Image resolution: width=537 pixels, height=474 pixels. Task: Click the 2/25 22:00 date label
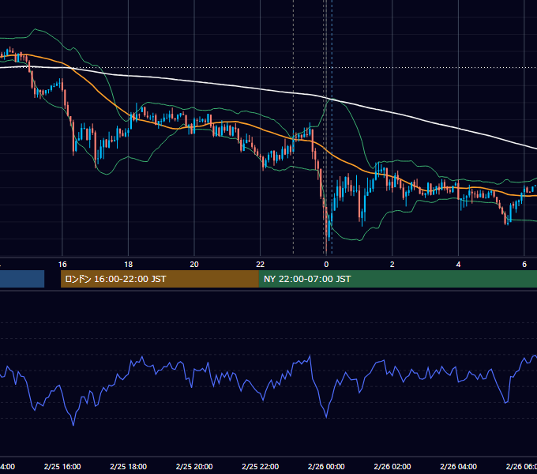pyautogui.click(x=261, y=466)
